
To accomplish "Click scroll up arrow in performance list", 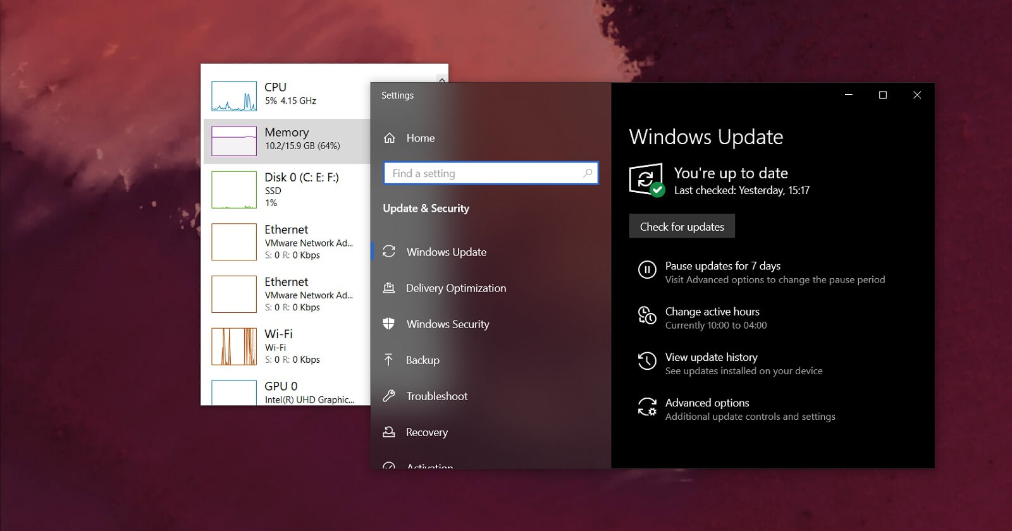I will [442, 80].
